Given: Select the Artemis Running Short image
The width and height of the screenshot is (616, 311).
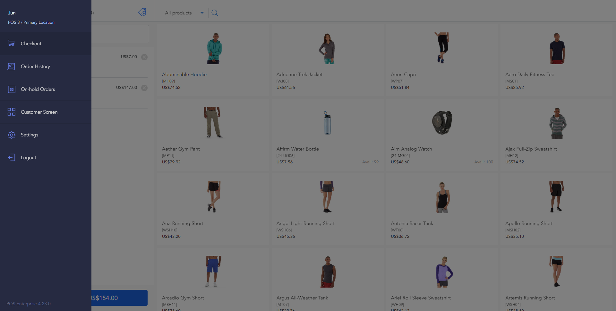Looking at the screenshot, I should [x=556, y=271].
